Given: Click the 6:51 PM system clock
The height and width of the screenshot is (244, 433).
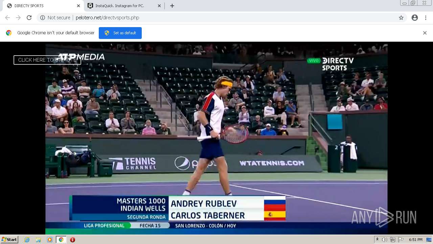Looking at the screenshot, I should point(415,240).
